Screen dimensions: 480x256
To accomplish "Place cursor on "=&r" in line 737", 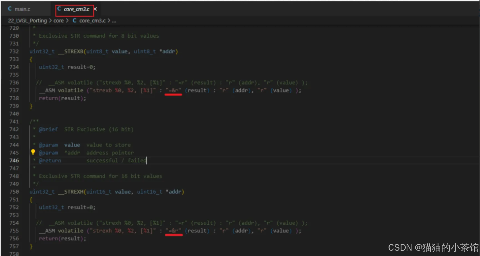I will click(x=173, y=90).
